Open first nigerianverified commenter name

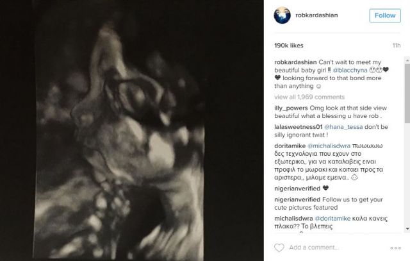(x=297, y=189)
